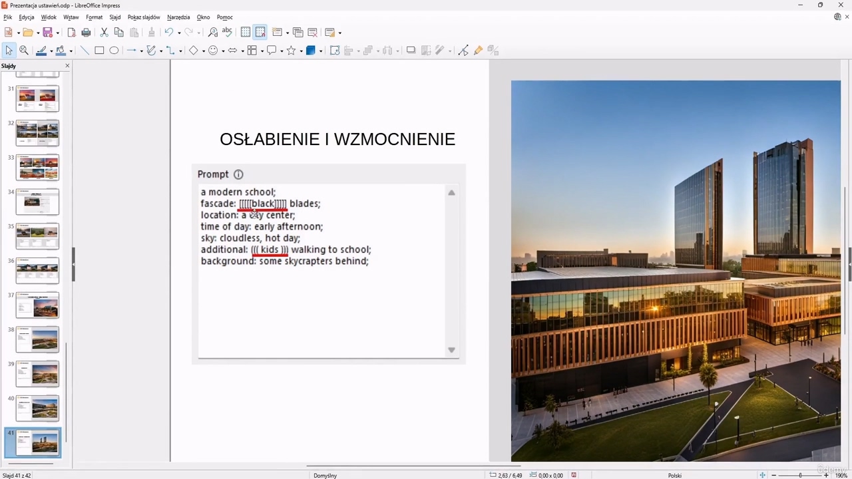This screenshot has height=479, width=852.
Task: Select the Insert Line tool
Action: pyautogui.click(x=85, y=51)
